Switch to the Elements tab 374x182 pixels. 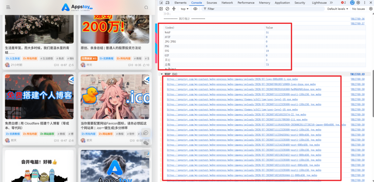[x=180, y=3]
